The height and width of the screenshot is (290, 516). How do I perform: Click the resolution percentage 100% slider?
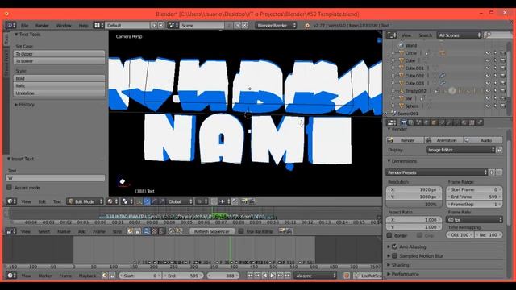click(414, 204)
